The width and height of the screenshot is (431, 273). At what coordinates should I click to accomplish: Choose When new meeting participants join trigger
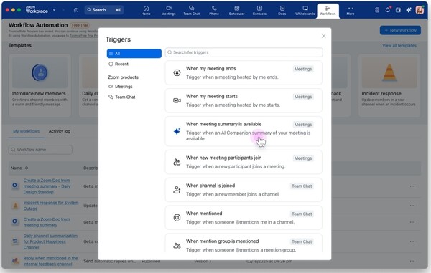[244, 162]
